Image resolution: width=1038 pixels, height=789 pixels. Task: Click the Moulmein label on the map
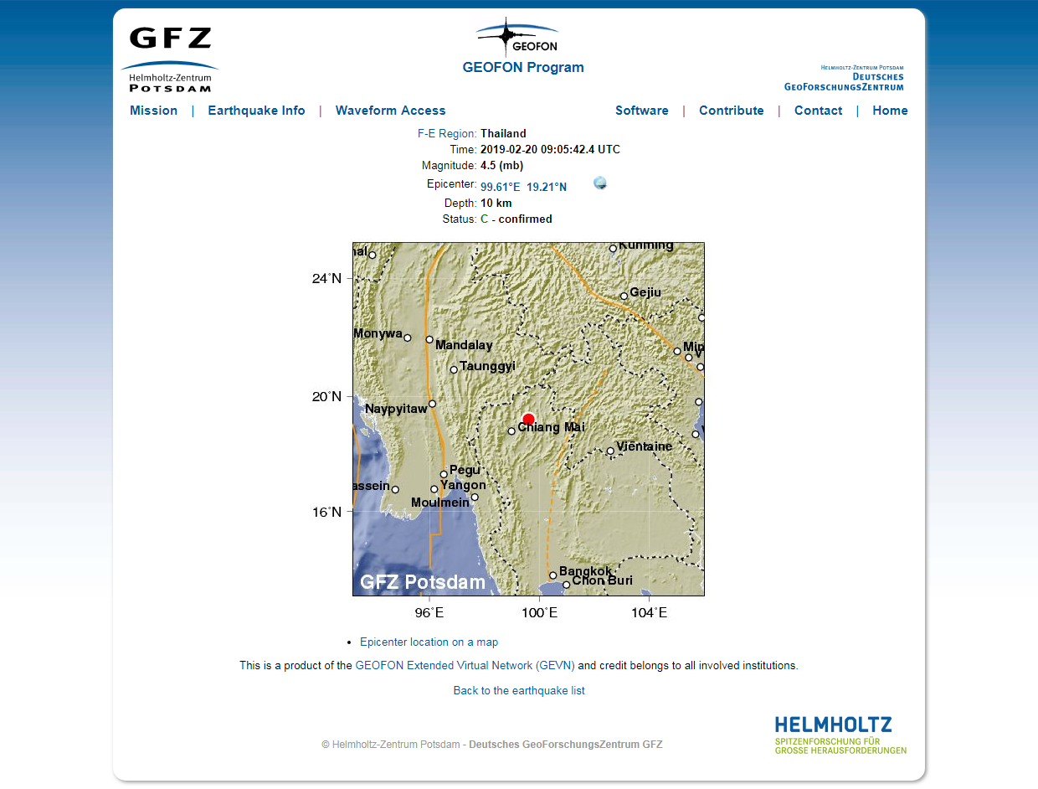coord(440,503)
